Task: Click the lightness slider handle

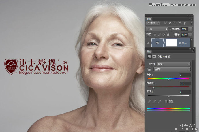Action: [x=168, y=96]
